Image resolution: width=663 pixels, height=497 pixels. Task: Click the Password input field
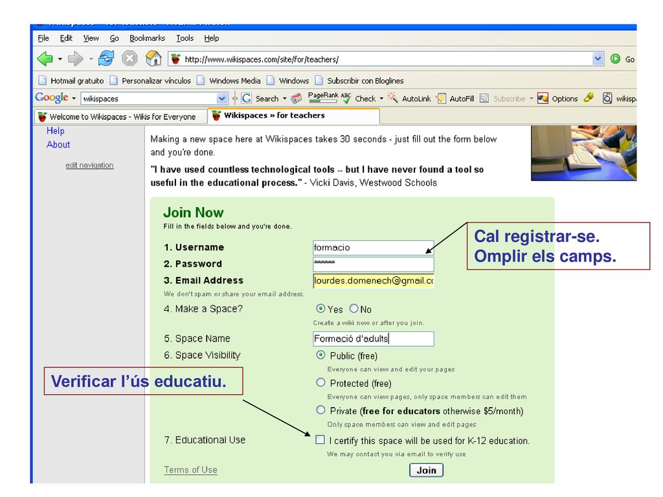(x=374, y=264)
